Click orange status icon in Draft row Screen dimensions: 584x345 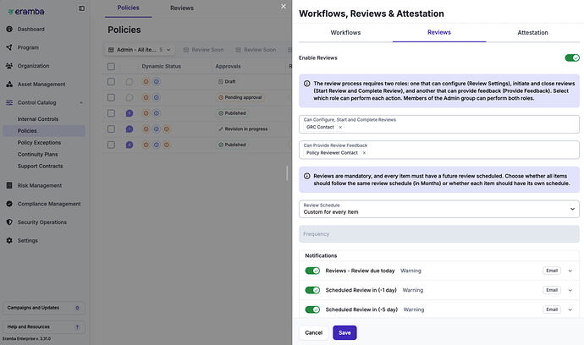146,81
